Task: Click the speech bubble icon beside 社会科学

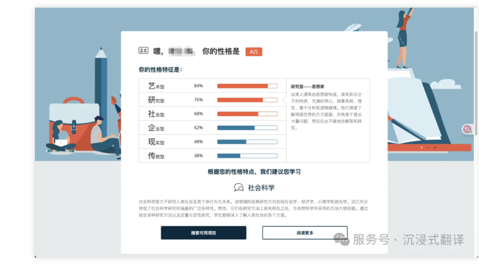Action: coord(239,187)
